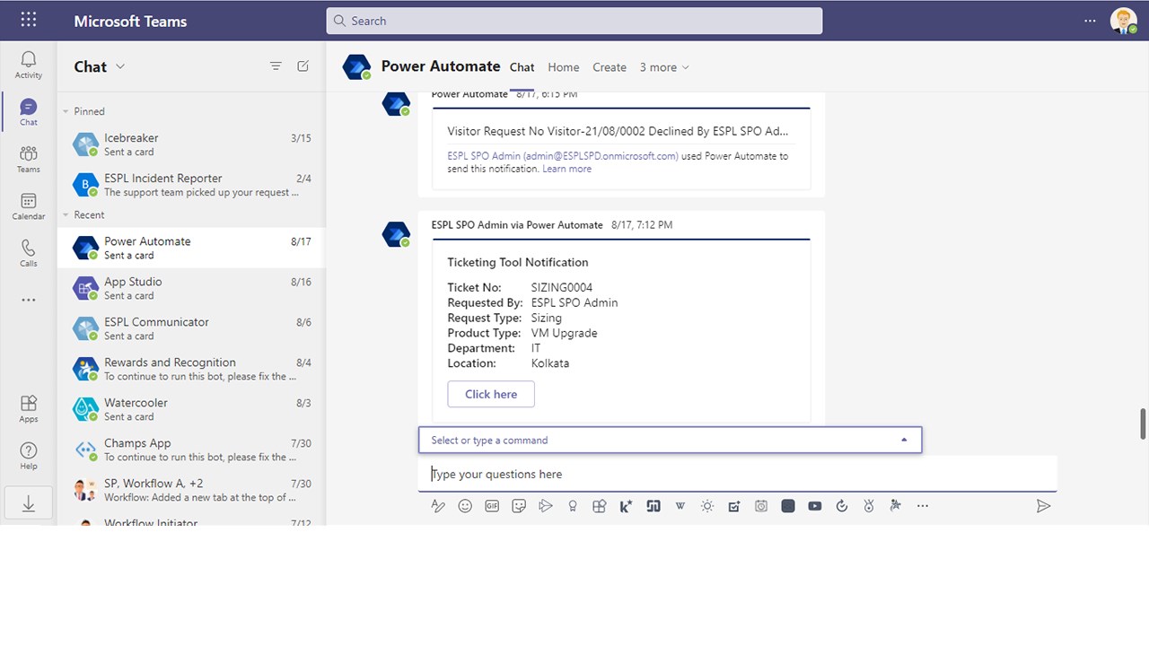Open the Teams section
Image resolution: width=1149 pixels, height=646 pixels.
tap(29, 159)
